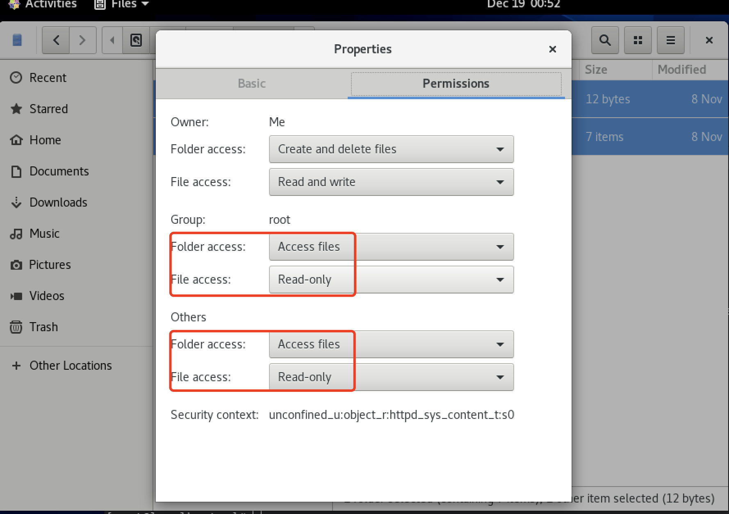Expand the Others folder access dropdown
This screenshot has width=729, height=514.
(391, 344)
